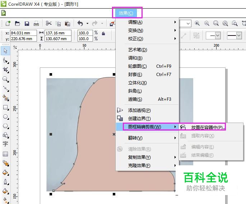Select the Fill bucket tool
246x204 pixels.
pyautogui.click(x=6, y=191)
